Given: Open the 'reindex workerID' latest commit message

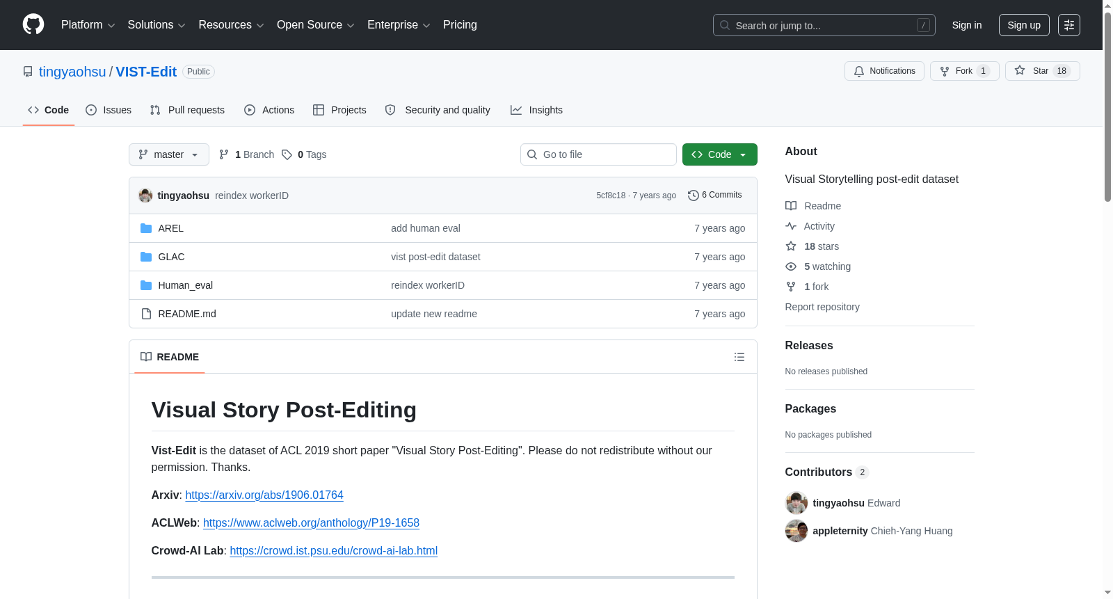Looking at the screenshot, I should pos(252,195).
